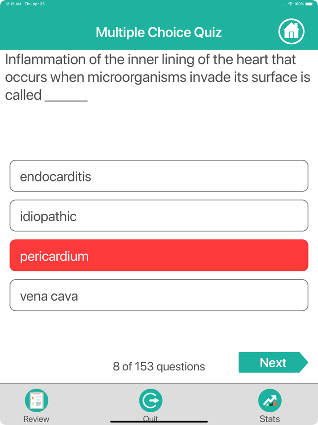The width and height of the screenshot is (318, 425).
Task: Open the Review screen via clipboard icon
Action: click(x=36, y=400)
